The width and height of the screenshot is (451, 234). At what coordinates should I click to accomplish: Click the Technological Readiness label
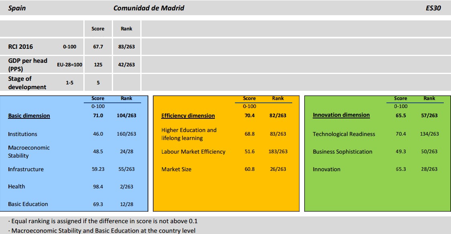pos(344,134)
